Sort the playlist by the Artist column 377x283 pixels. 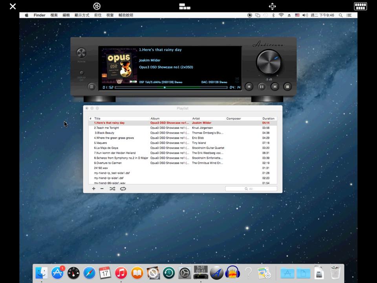tap(208, 118)
